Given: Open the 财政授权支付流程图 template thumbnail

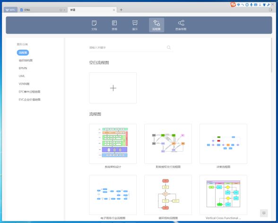Looking at the screenshot, I should (x=168, y=144).
